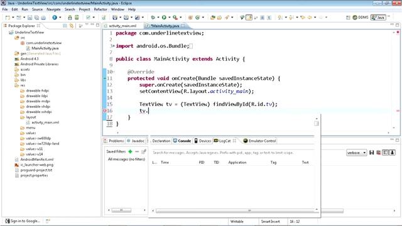This screenshot has height=226, width=402.
Task: Toggle the breakpoint marker on line 16
Action: point(105,110)
